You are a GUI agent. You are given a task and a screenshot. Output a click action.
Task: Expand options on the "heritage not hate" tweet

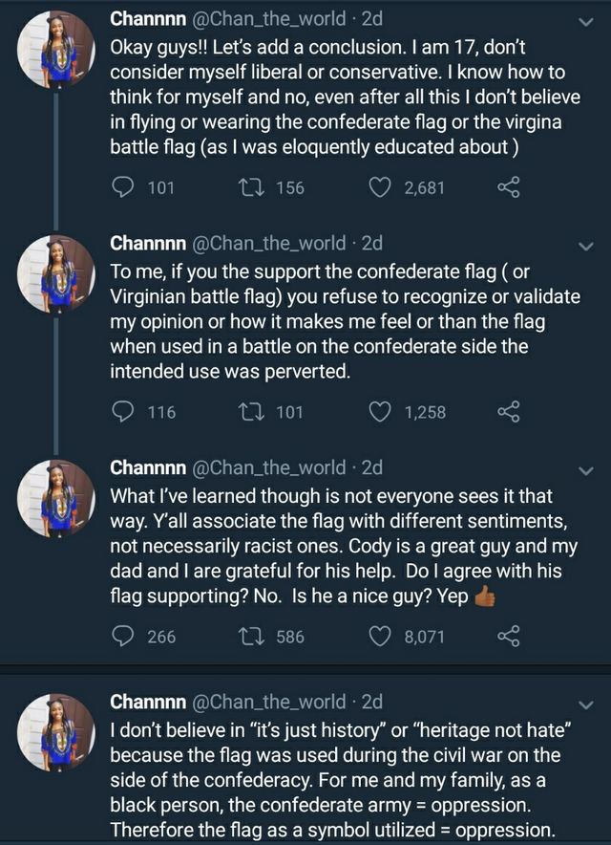point(586,704)
